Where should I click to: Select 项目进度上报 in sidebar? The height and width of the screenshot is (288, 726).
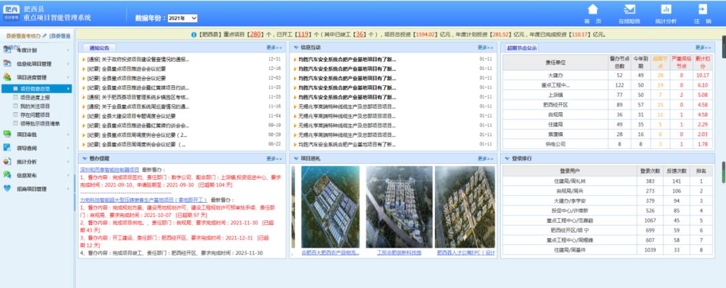coord(35,97)
